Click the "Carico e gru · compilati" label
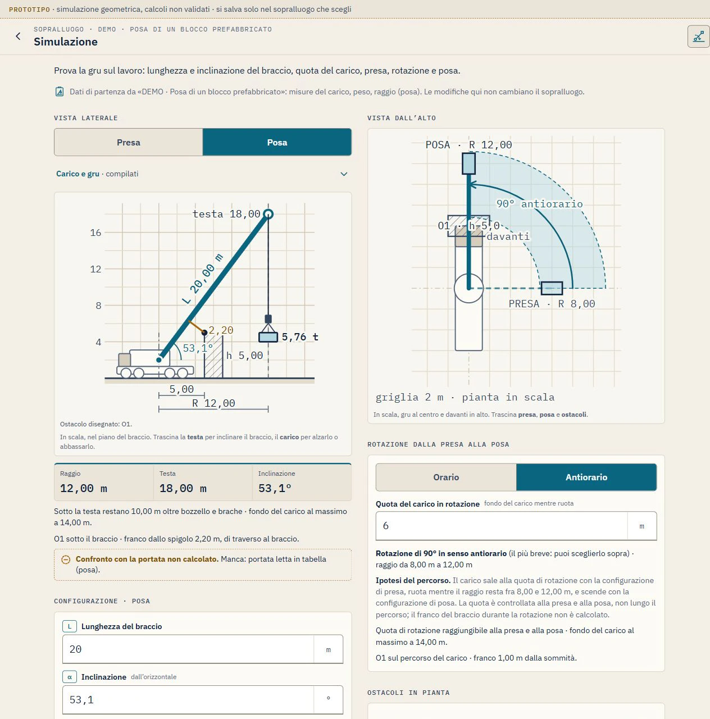 (97, 174)
